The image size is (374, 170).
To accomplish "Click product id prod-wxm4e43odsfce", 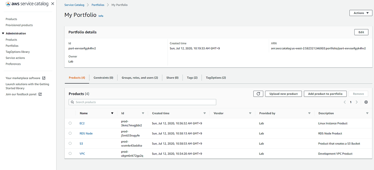I will click(x=131, y=143).
